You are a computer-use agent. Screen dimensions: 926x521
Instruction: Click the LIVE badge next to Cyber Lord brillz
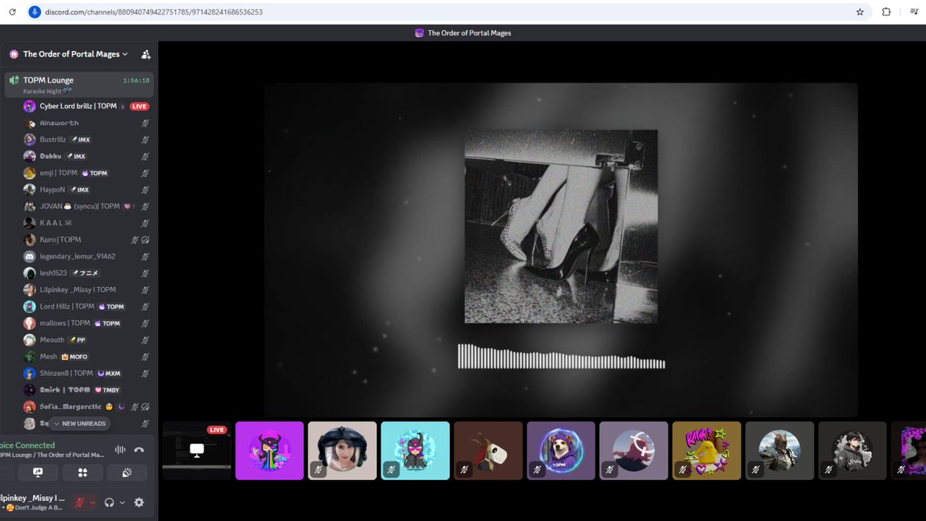[140, 107]
